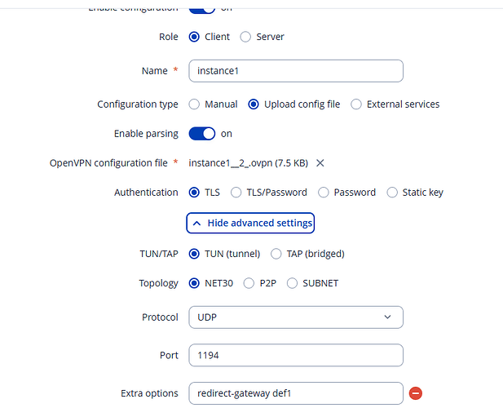This screenshot has width=503, height=408.
Task: Toggle the Enable configuration switch
Action: pyautogui.click(x=202, y=8)
